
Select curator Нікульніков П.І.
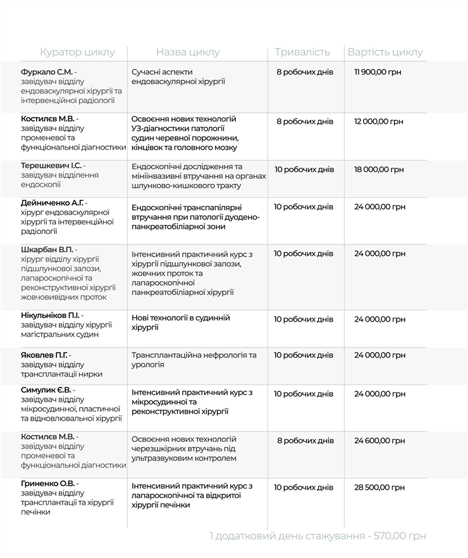click(x=50, y=315)
